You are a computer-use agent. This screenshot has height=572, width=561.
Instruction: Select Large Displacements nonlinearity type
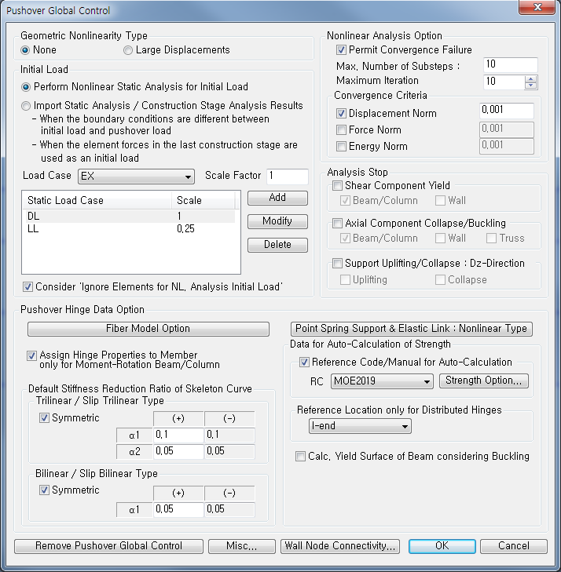pos(128,50)
